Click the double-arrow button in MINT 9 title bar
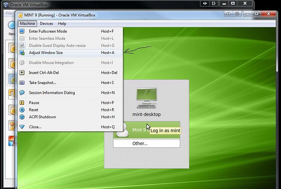This screenshot has height=189, width=281. [229, 14]
